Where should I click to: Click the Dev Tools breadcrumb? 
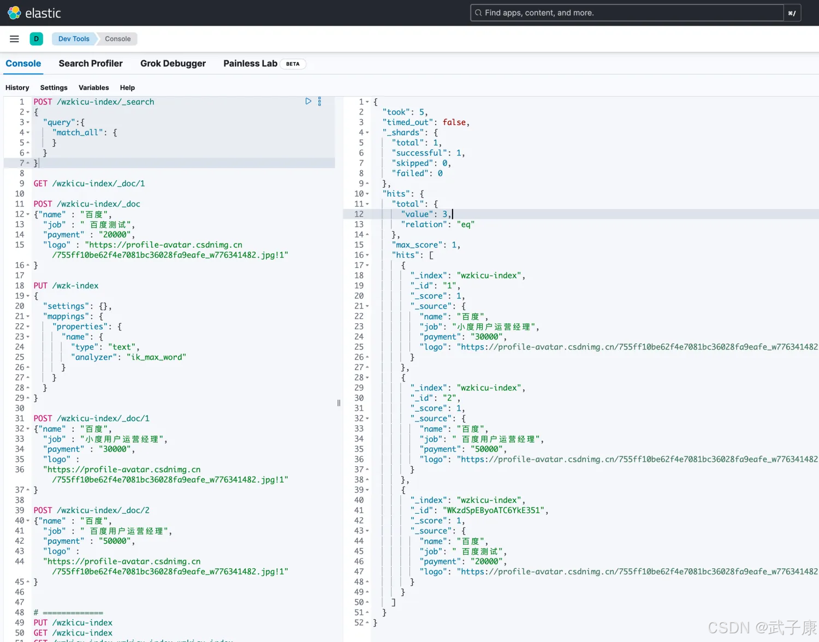74,39
